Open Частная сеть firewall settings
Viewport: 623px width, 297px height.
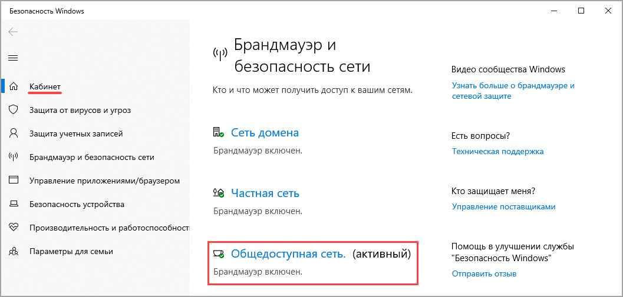click(x=265, y=193)
